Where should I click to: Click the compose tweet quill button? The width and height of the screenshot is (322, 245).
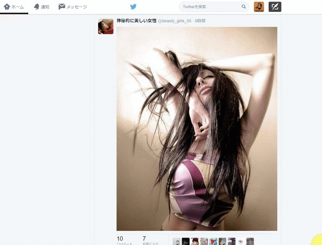pos(275,7)
